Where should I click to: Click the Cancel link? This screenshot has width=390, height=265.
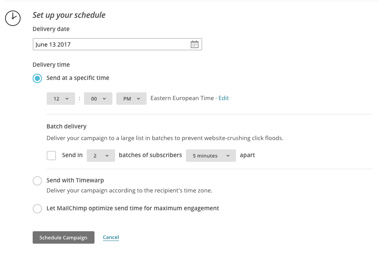click(111, 237)
